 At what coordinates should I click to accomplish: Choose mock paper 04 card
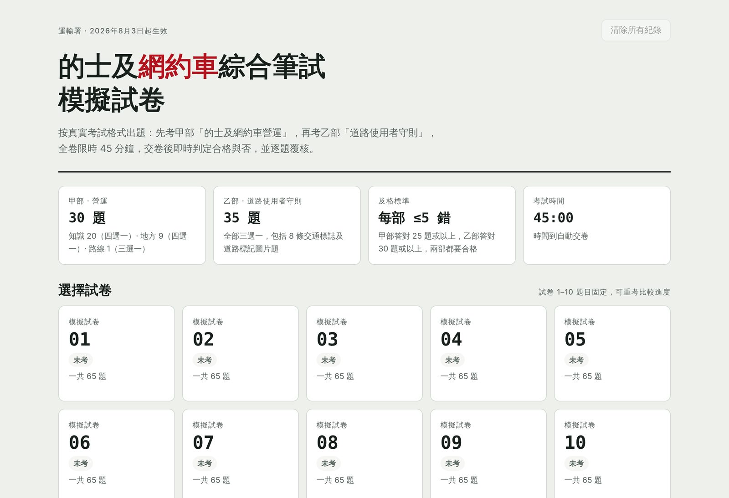(x=488, y=354)
